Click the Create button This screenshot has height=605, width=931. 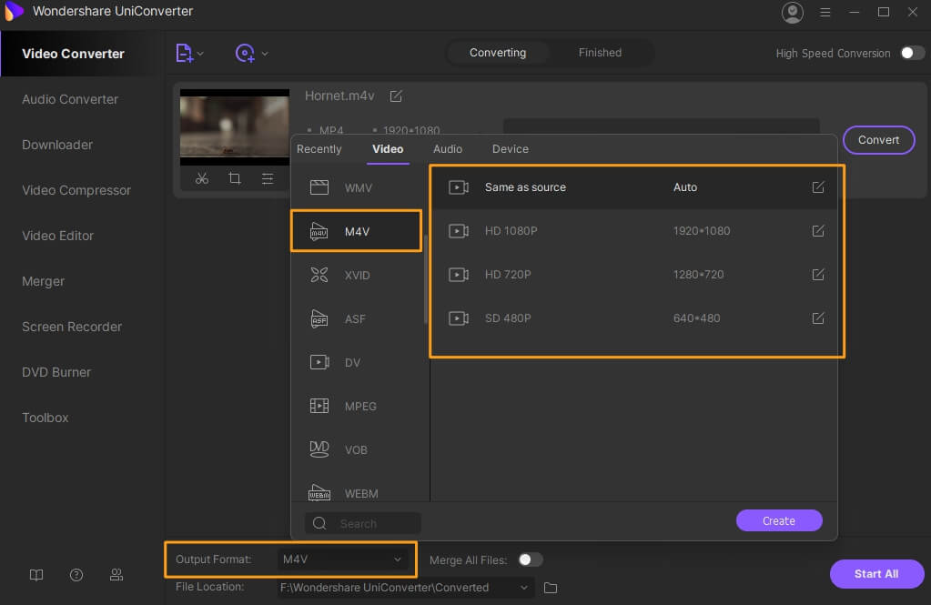(779, 520)
